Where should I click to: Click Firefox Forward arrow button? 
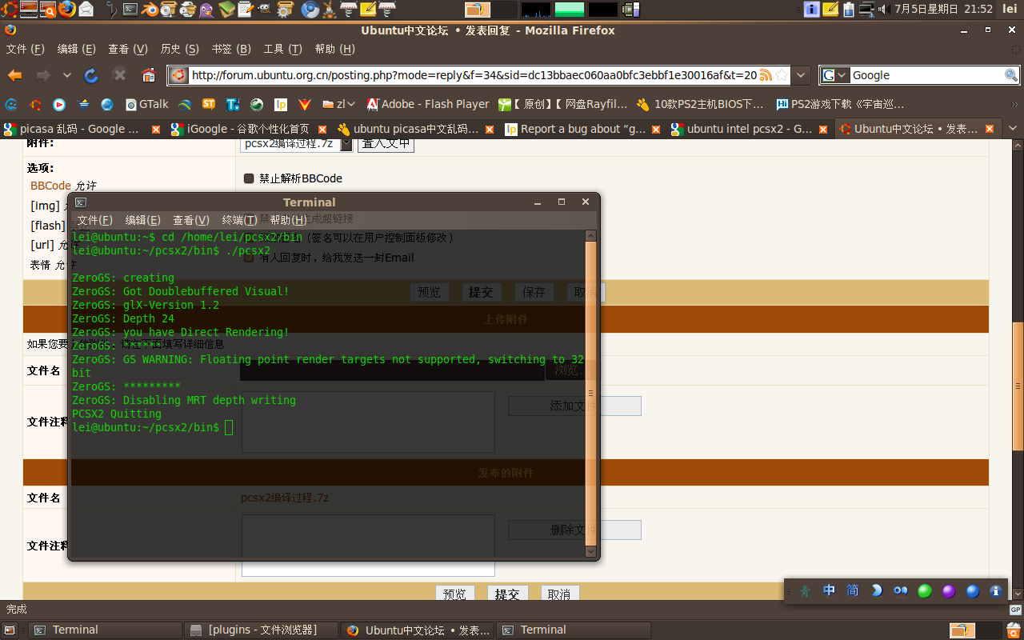[x=43, y=75]
